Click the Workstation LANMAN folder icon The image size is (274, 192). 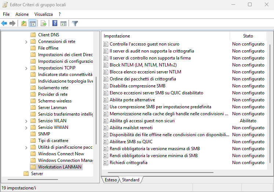(x=33, y=167)
